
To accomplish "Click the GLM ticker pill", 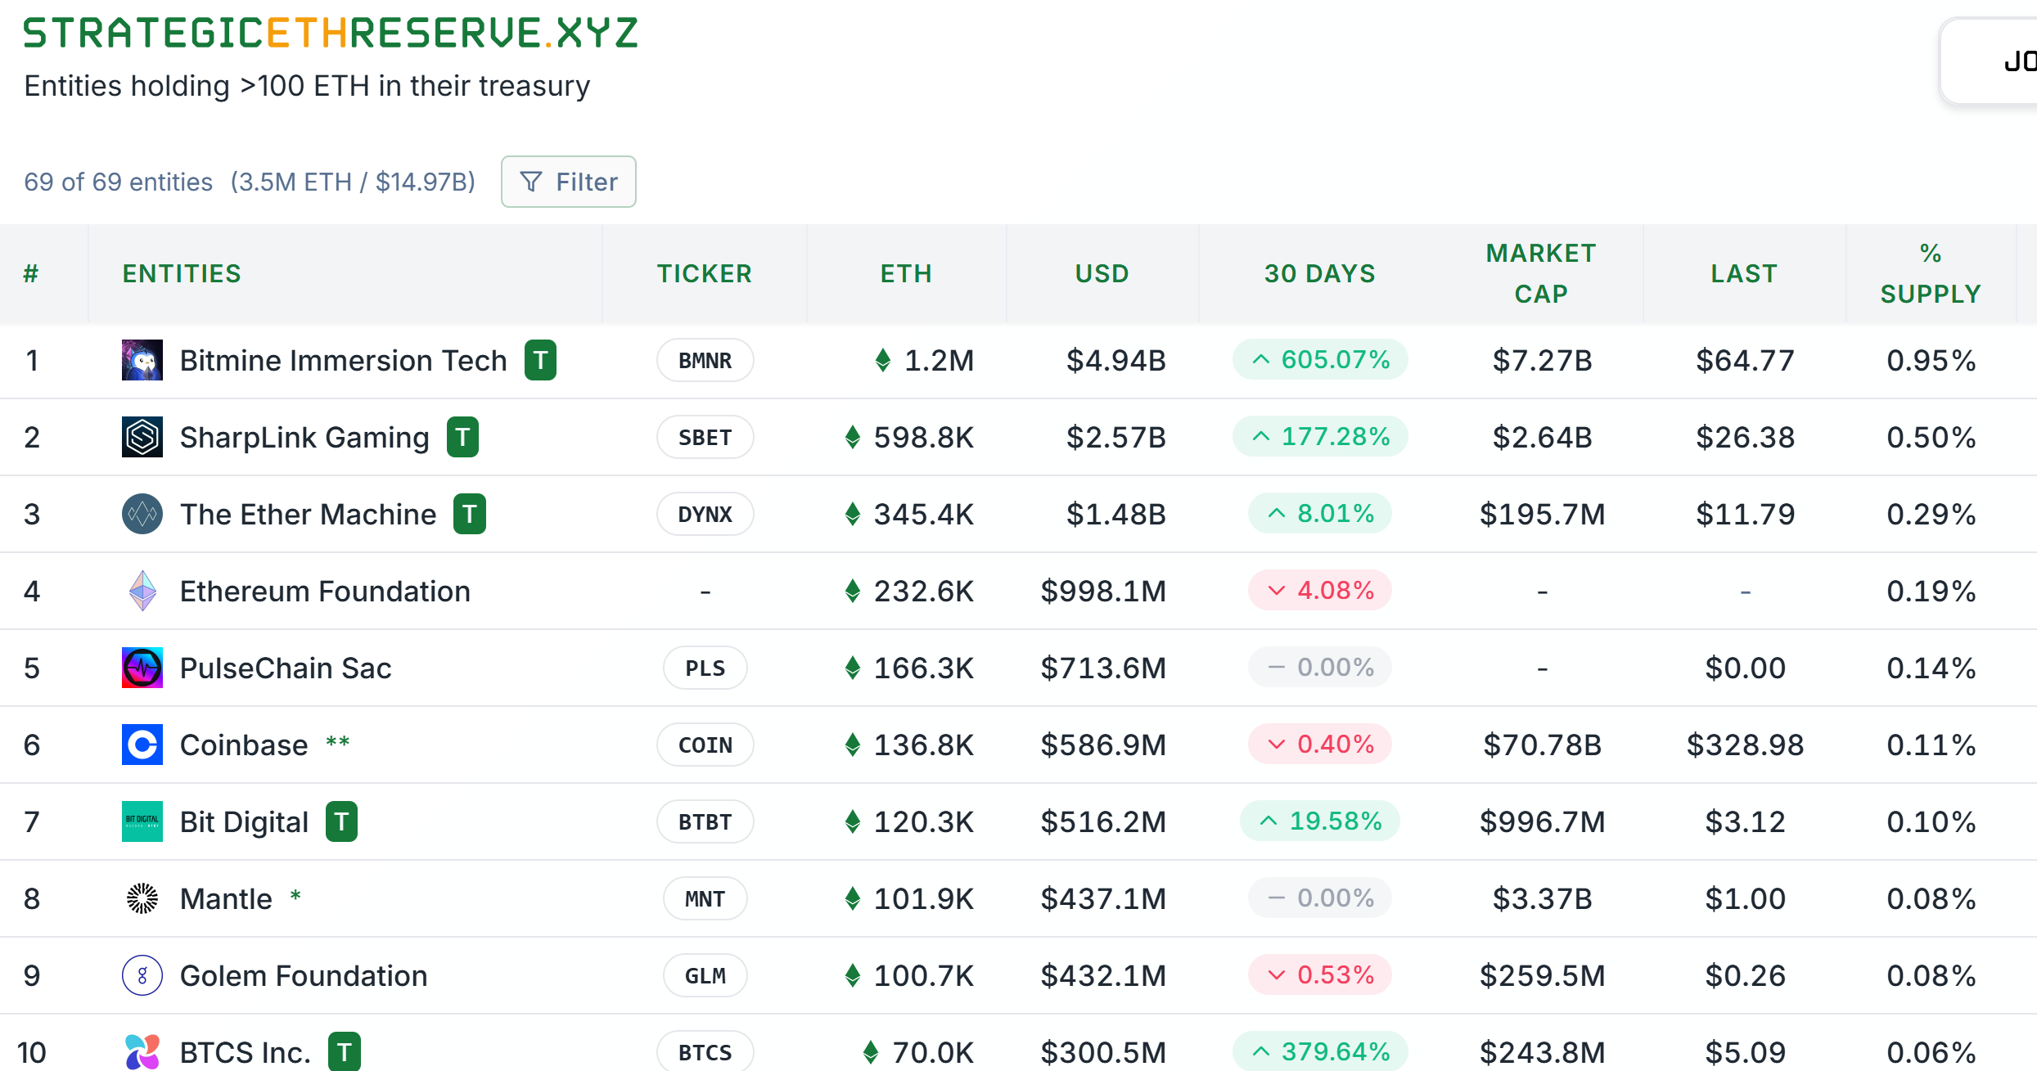I will (x=705, y=975).
